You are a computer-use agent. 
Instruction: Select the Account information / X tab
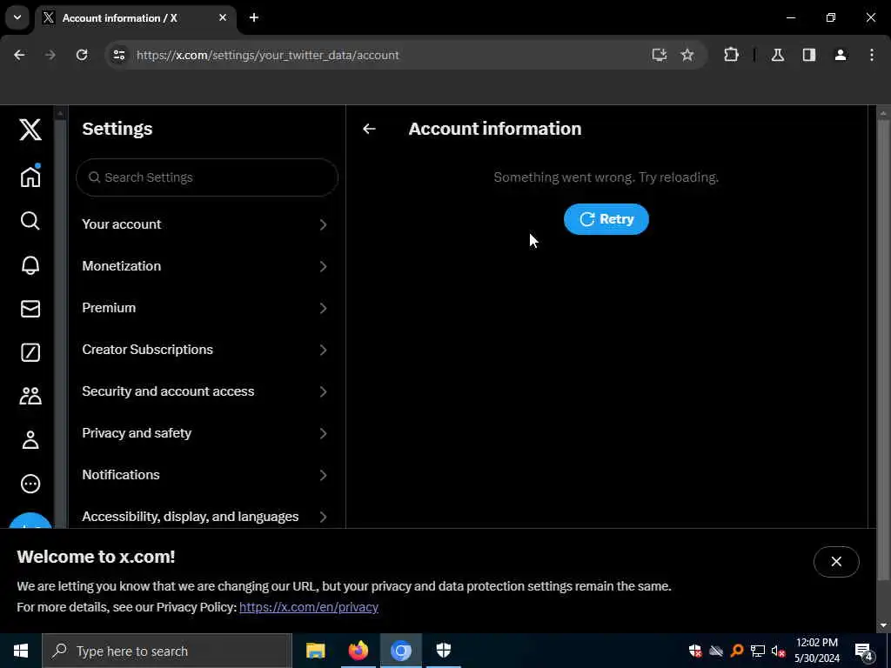[x=137, y=18]
